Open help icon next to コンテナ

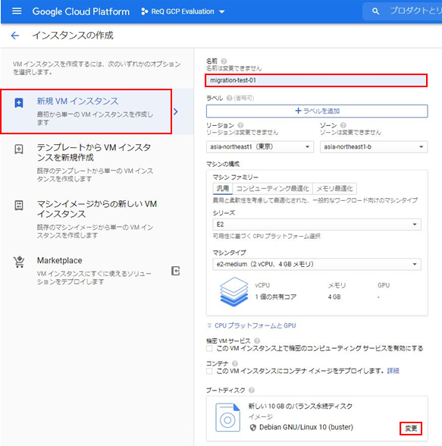(x=235, y=363)
